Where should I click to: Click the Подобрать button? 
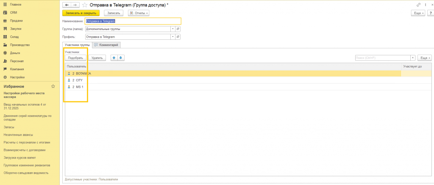pyautogui.click(x=75, y=58)
